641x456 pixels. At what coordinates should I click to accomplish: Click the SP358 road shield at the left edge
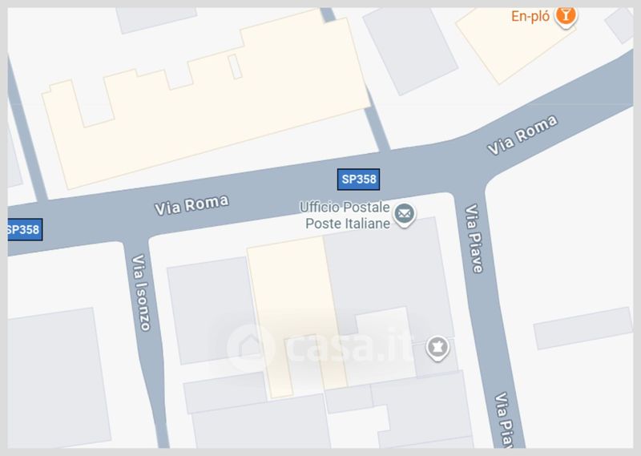point(25,229)
